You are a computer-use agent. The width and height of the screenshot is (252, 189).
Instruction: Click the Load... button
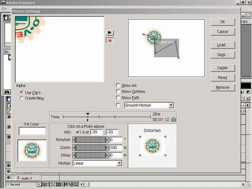pos(223,45)
